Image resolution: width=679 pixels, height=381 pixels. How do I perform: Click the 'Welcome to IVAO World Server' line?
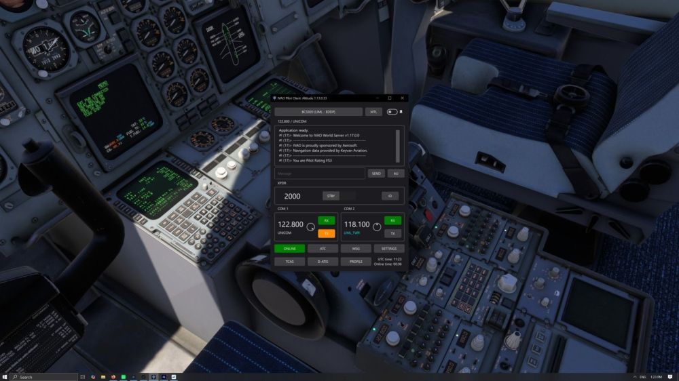[x=319, y=136]
